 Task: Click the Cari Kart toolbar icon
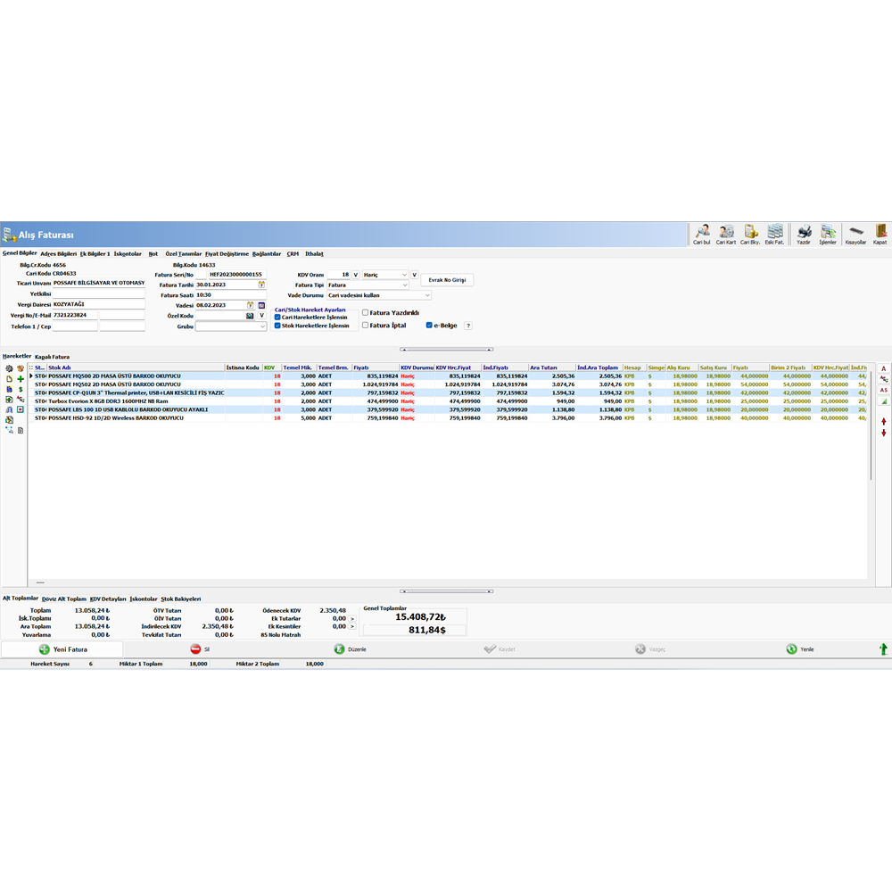726,235
